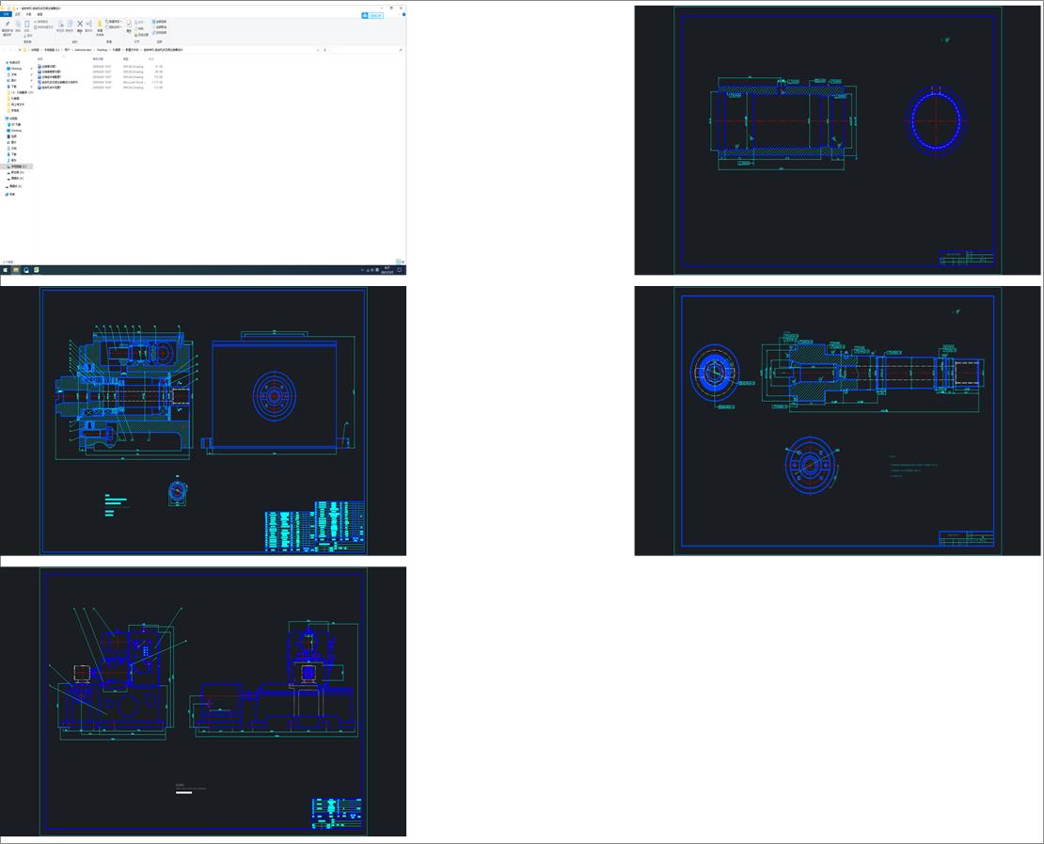This screenshot has width=1044, height=844.
Task: Click the blue help icon in Explorer
Action: [x=403, y=14]
